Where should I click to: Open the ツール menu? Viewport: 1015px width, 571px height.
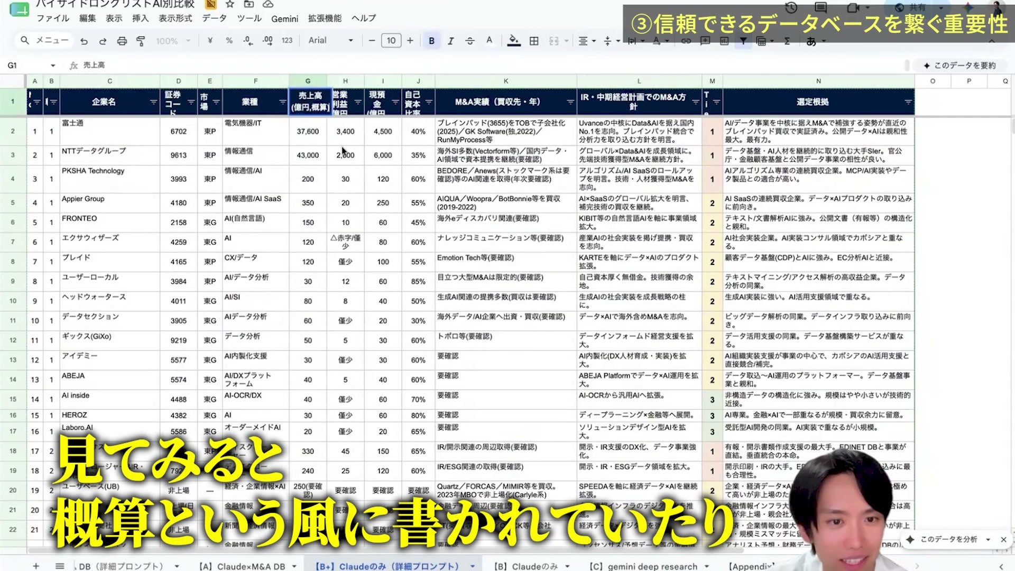click(250, 18)
